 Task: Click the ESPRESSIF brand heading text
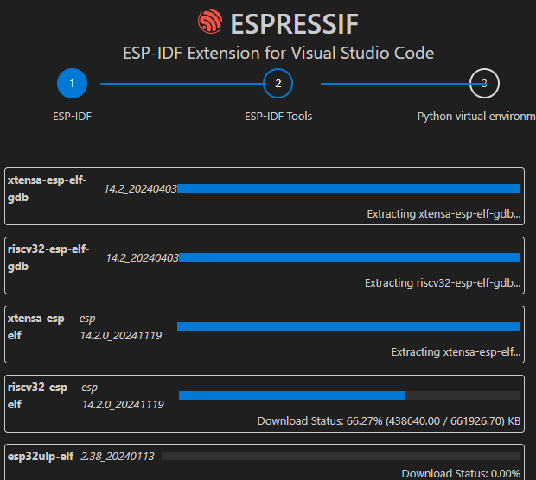click(294, 24)
